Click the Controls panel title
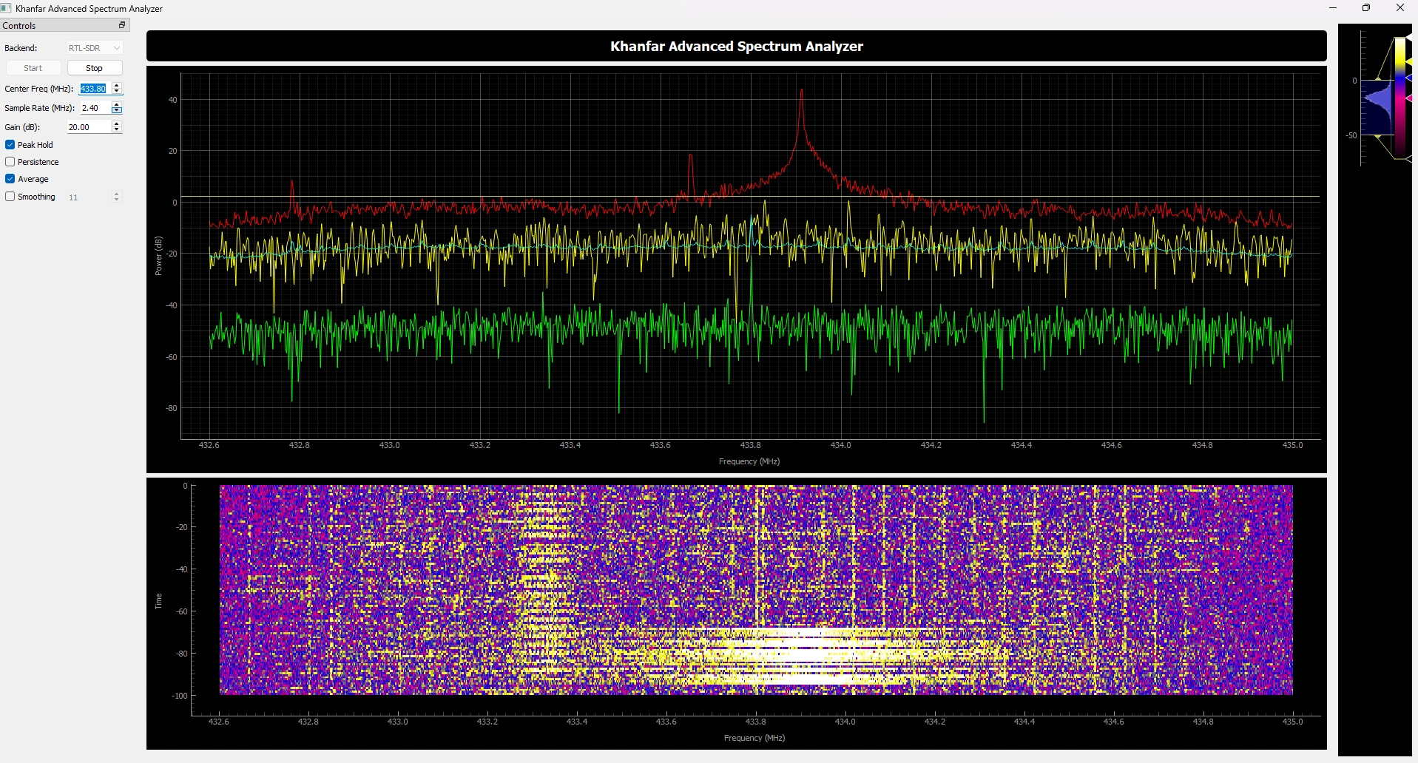Screen dimensions: 1418x763 (19, 26)
